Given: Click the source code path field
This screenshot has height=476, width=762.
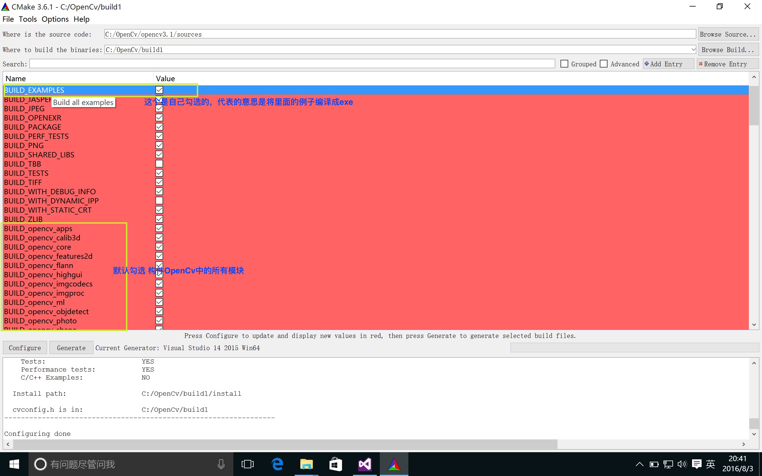Looking at the screenshot, I should 400,34.
